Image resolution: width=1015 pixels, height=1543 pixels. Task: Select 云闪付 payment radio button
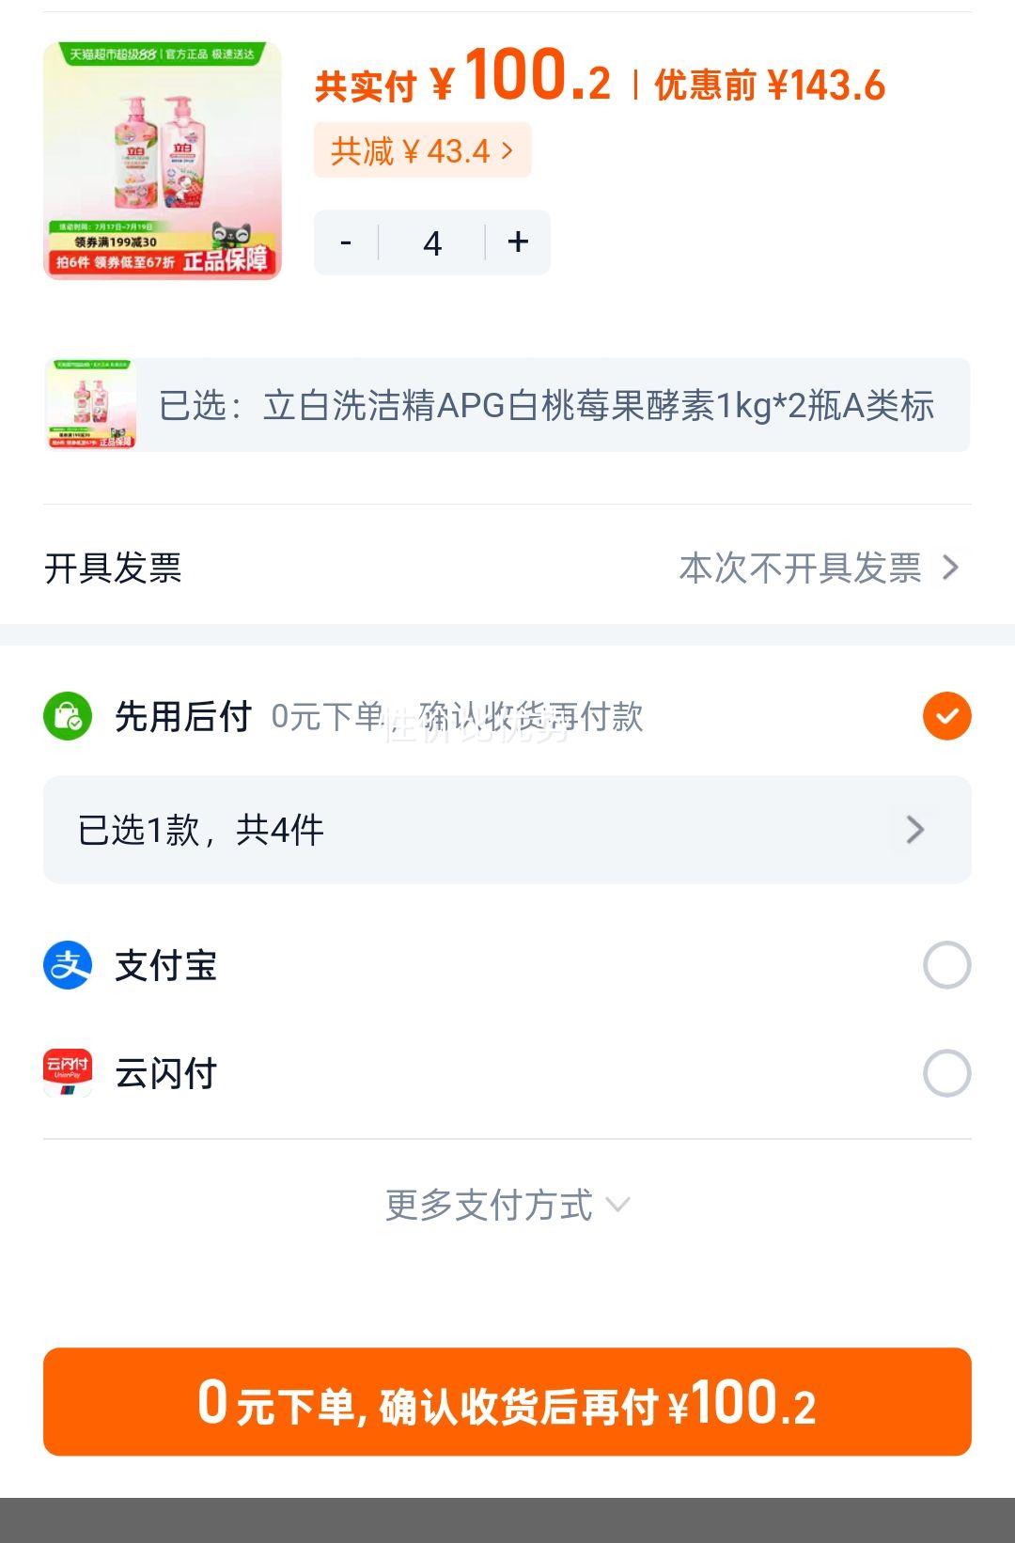(x=946, y=1073)
